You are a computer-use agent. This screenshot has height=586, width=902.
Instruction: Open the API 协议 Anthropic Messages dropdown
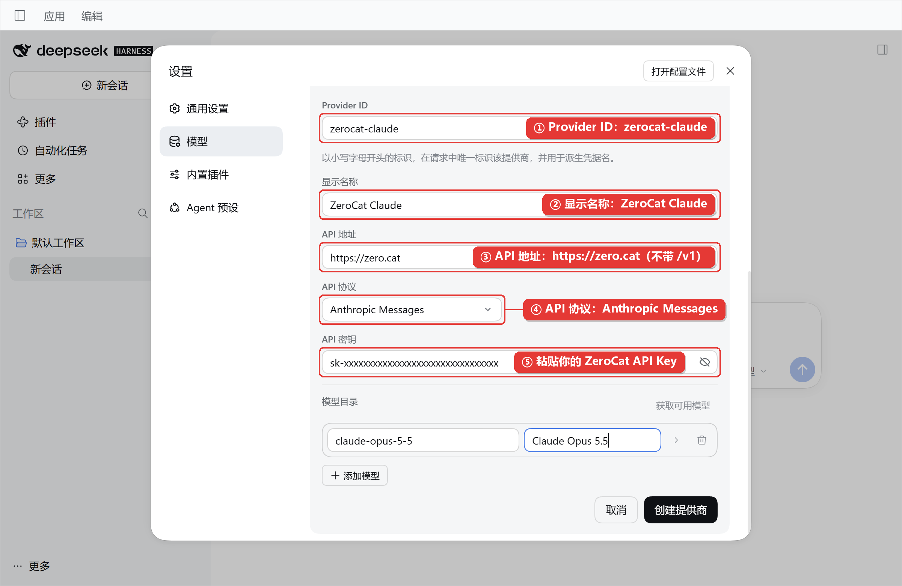(412, 310)
